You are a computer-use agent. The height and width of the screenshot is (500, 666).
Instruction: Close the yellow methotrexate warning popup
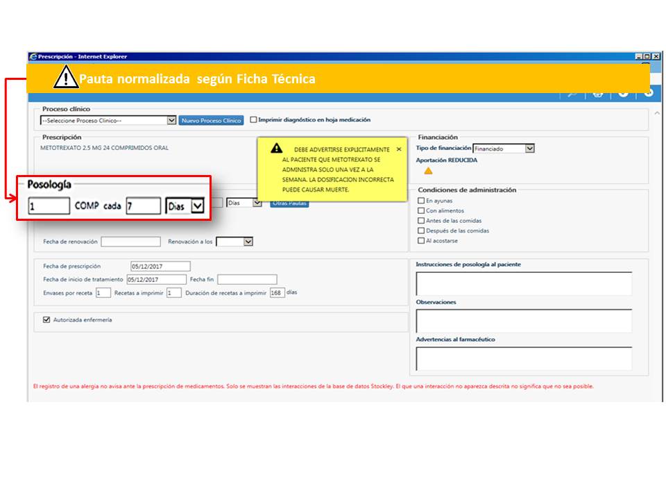pos(398,149)
